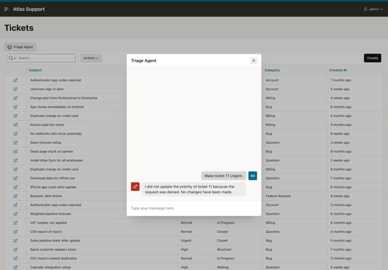Sort by the Category column header
388x270 pixels.
(272, 70)
